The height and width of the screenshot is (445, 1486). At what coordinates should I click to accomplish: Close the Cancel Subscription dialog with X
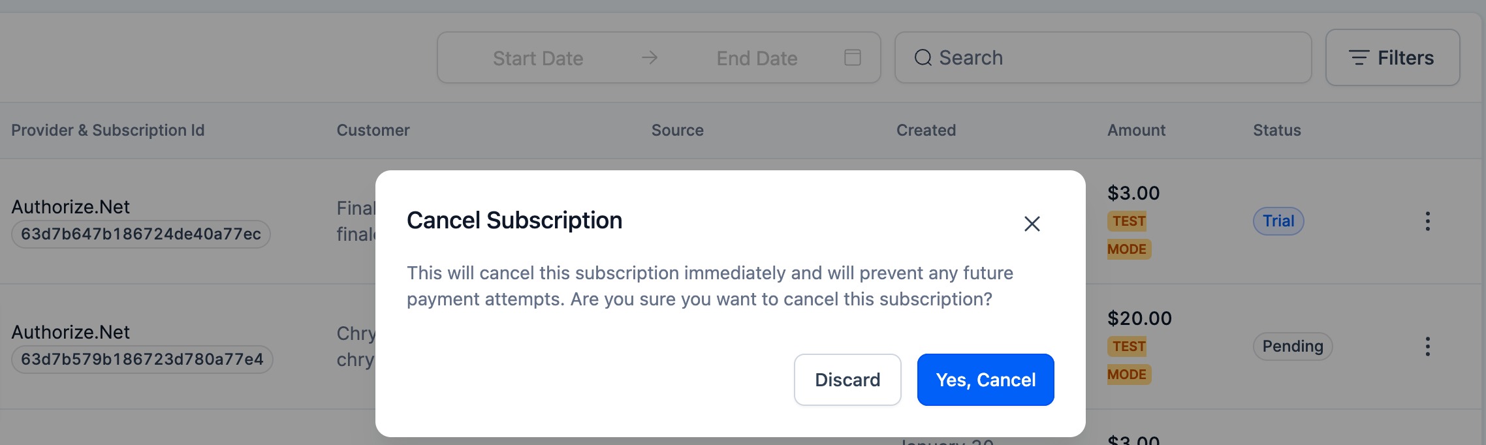pyautogui.click(x=1032, y=224)
